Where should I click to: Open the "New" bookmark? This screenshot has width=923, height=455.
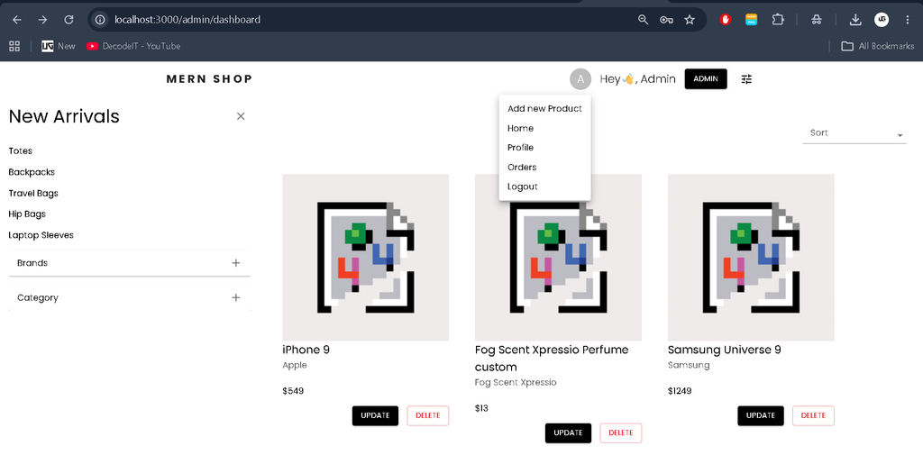point(59,46)
